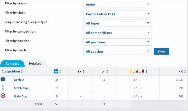This screenshot has width=188, height=111.
Task: Open the All types league dropdown
Action: (x=117, y=23)
